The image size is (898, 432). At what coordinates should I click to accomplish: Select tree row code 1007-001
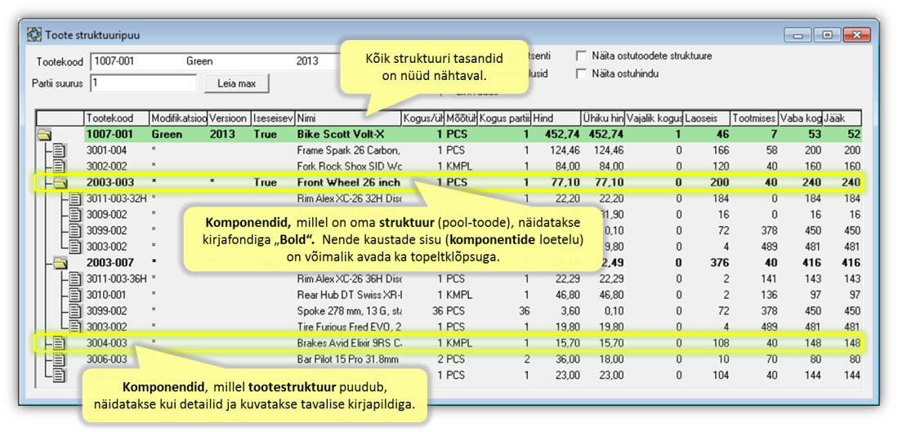click(110, 135)
